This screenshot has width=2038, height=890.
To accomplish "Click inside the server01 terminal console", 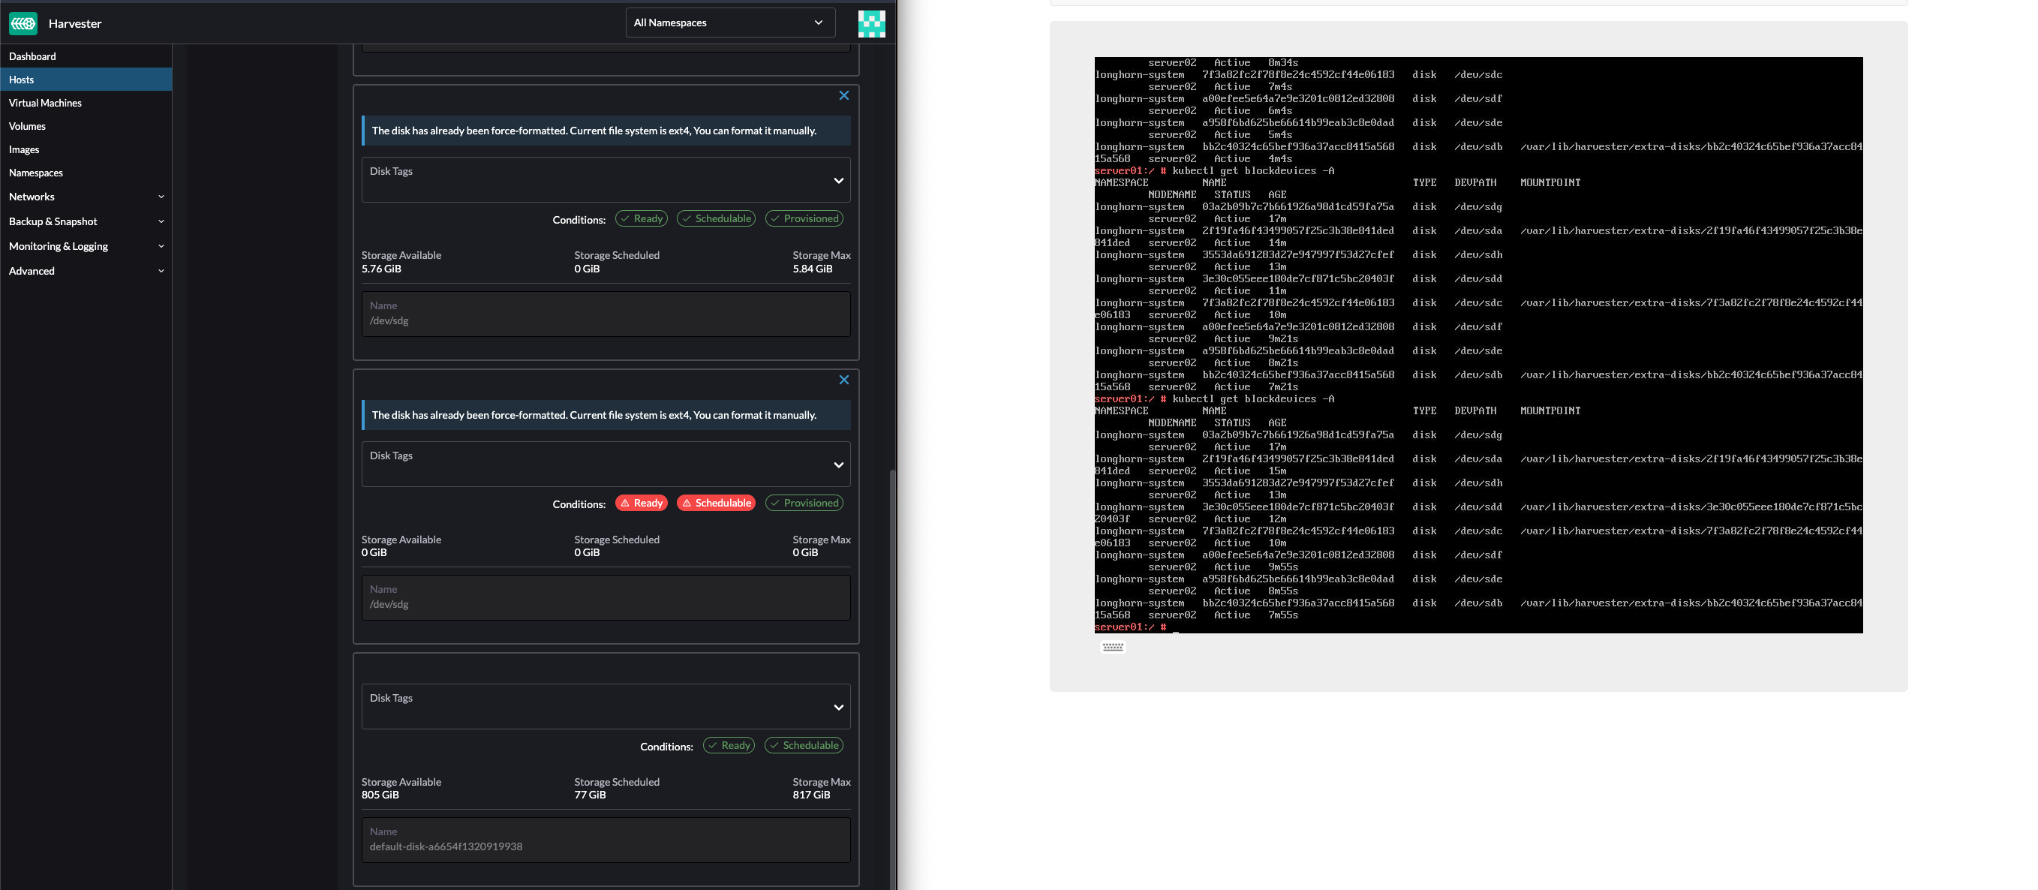I will (x=1479, y=346).
